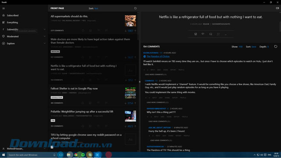Open the more options ellipsis for Netflix post

click(x=226, y=34)
